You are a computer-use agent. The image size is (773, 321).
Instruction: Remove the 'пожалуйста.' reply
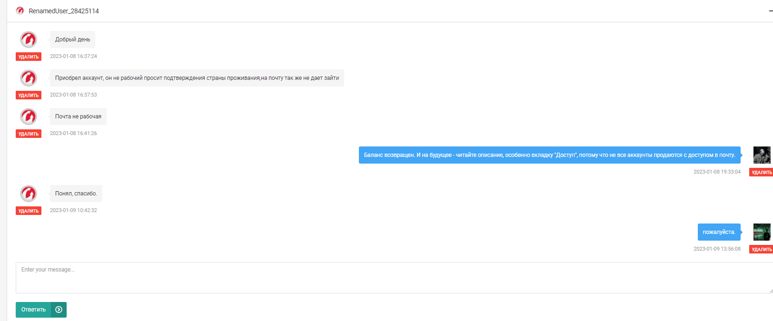click(761, 249)
